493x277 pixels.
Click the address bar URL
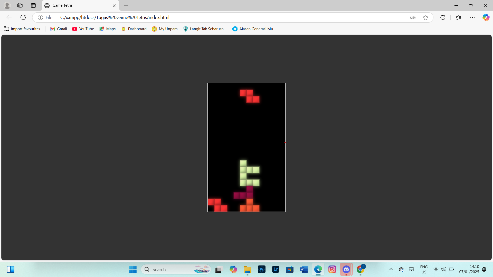(x=115, y=17)
